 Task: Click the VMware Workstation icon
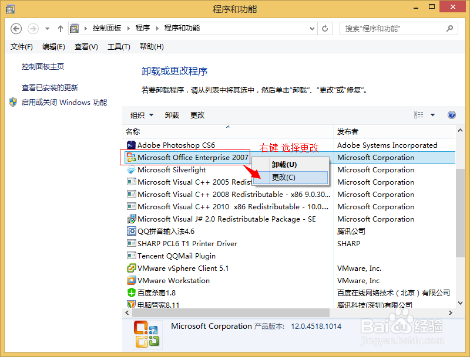(131, 280)
